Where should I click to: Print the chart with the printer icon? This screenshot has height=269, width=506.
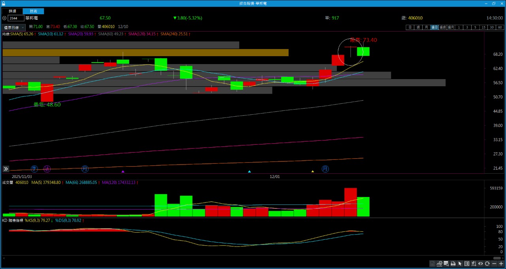coord(453,264)
